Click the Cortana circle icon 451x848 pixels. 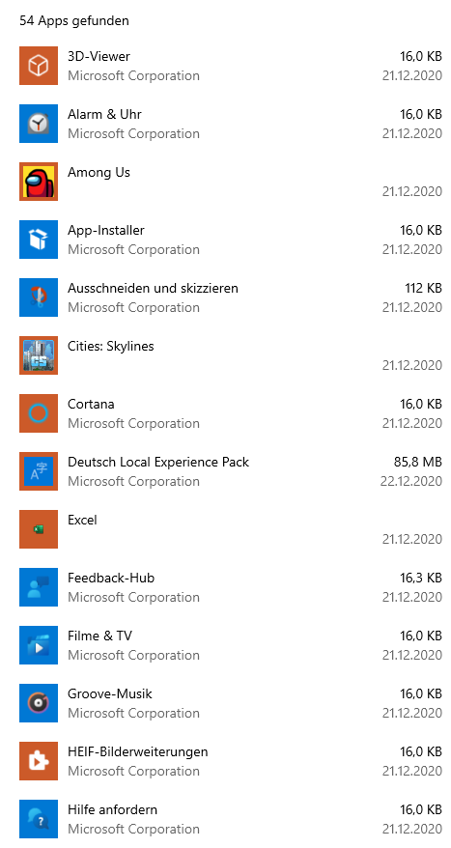(x=39, y=413)
